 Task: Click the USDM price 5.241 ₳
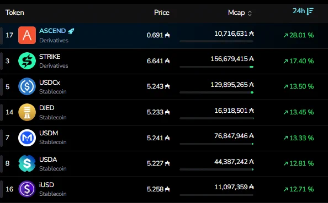click(158, 138)
